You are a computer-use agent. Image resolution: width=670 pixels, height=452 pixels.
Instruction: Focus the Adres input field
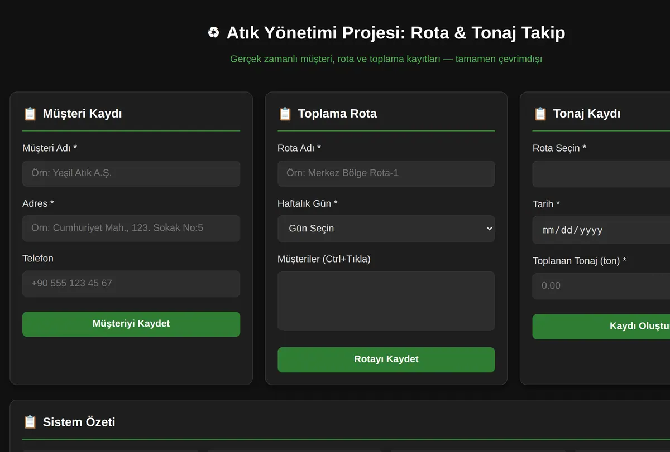(x=131, y=228)
